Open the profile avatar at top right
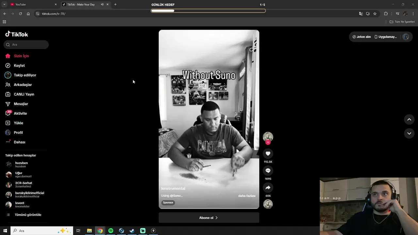 [x=406, y=37]
